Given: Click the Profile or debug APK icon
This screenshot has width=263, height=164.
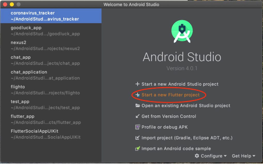Looking at the screenshot, I should 137,127.
